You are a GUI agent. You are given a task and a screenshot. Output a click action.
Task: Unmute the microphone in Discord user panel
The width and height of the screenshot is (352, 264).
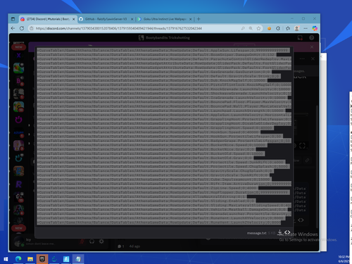tap(82, 241)
